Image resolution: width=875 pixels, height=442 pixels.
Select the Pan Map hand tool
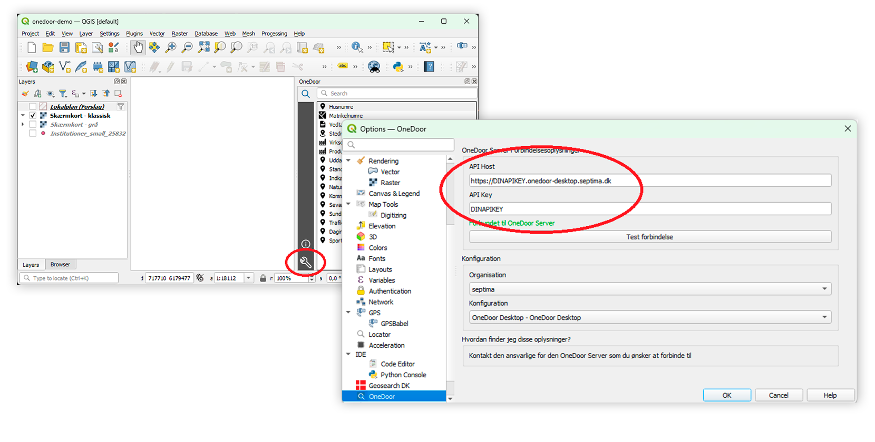click(138, 47)
